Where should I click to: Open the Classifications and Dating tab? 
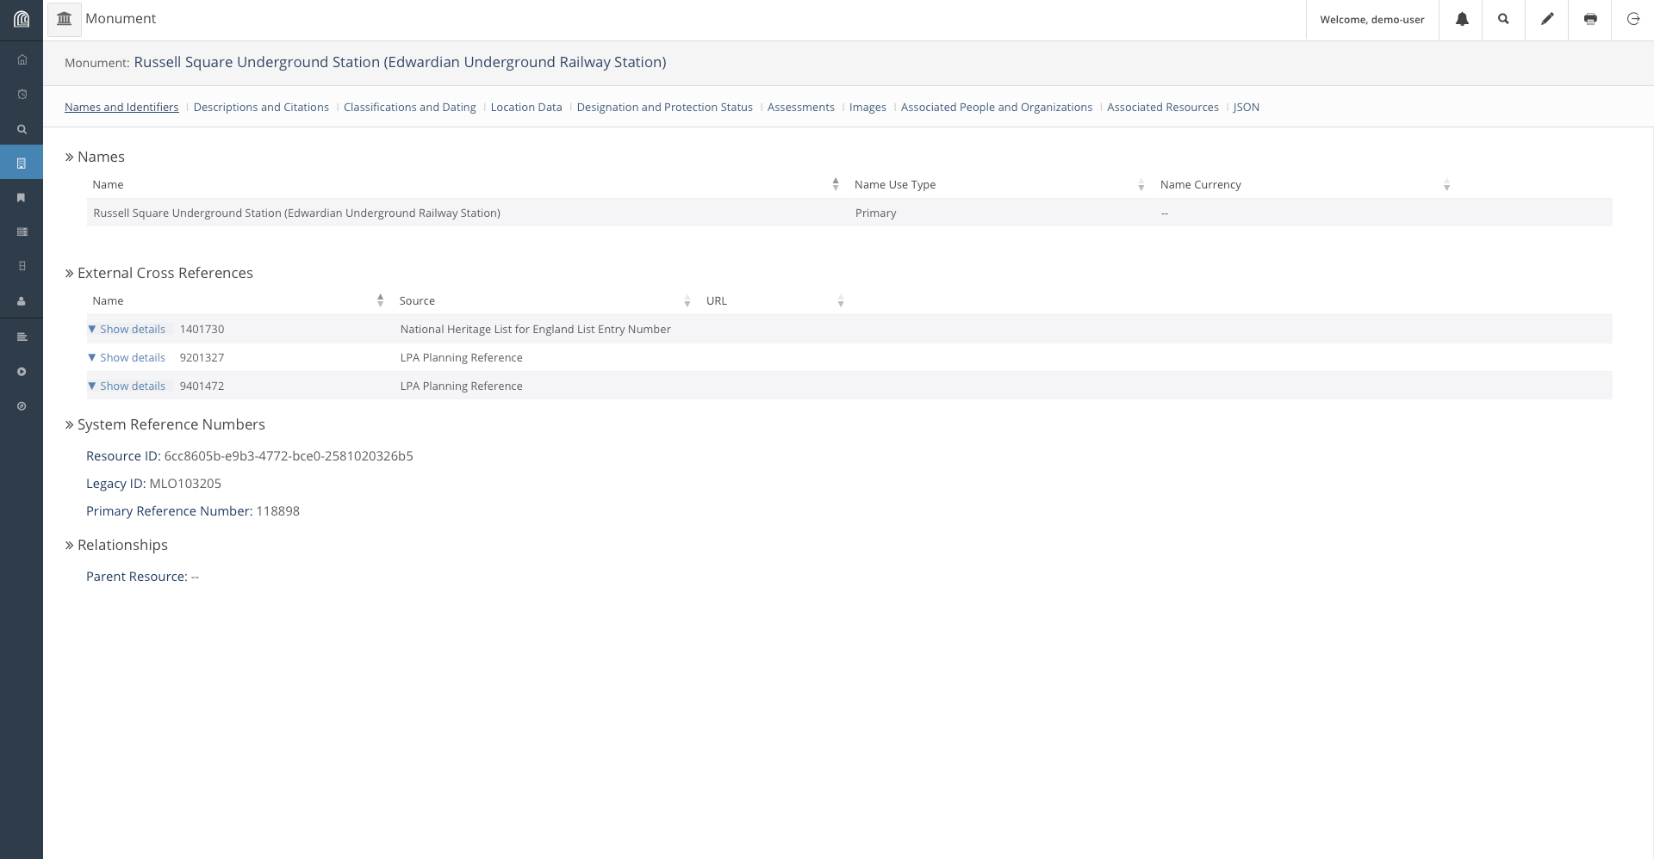point(409,107)
